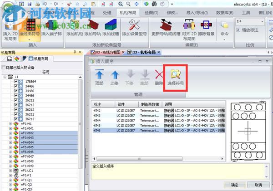Click the Zoom in magnifier icon
273x191 pixels.
point(120,4)
